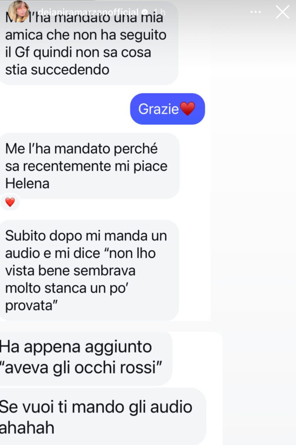Open the story author's profile picture
This screenshot has width=296, height=445.
19,12
